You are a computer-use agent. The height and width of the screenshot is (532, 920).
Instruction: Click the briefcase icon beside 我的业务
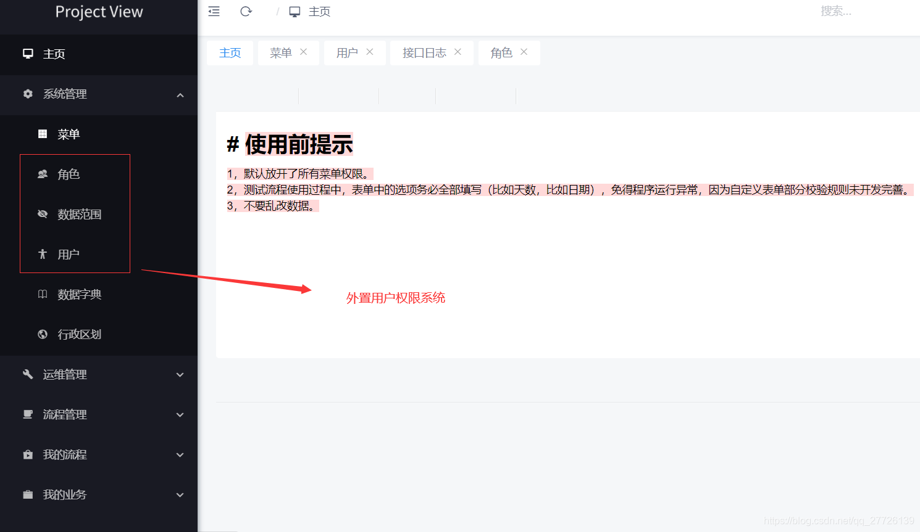(28, 494)
